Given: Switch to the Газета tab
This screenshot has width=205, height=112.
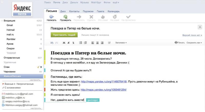Looking at the screenshot, I should pos(100,11).
